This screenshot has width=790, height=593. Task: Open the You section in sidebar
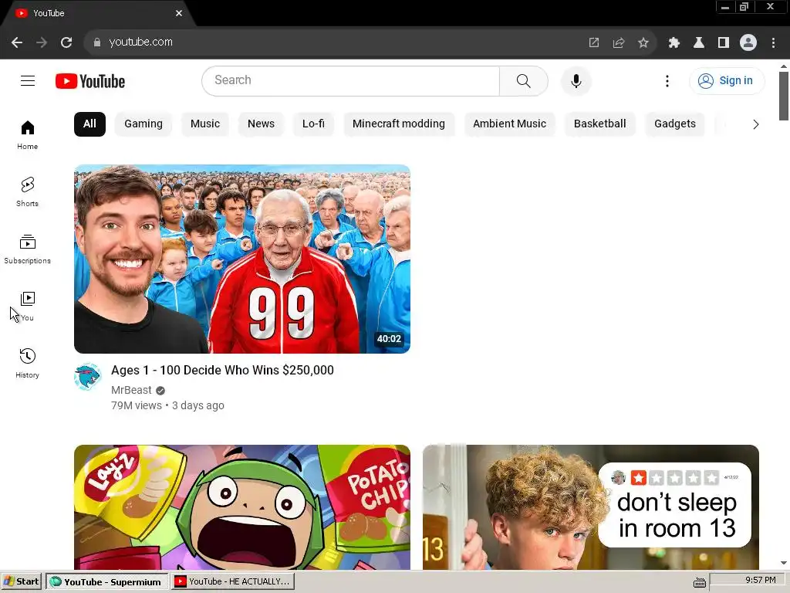coord(27,307)
